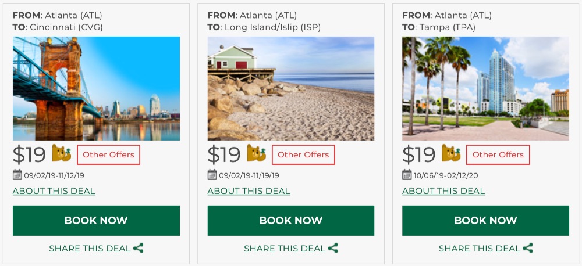Show Other Offers for the Long Island deal

pyautogui.click(x=303, y=154)
